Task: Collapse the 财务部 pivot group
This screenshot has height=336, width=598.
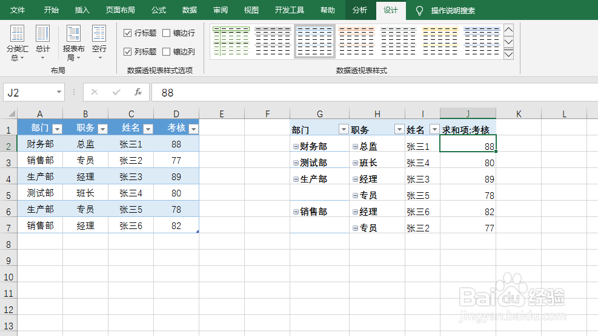Action: tap(296, 146)
